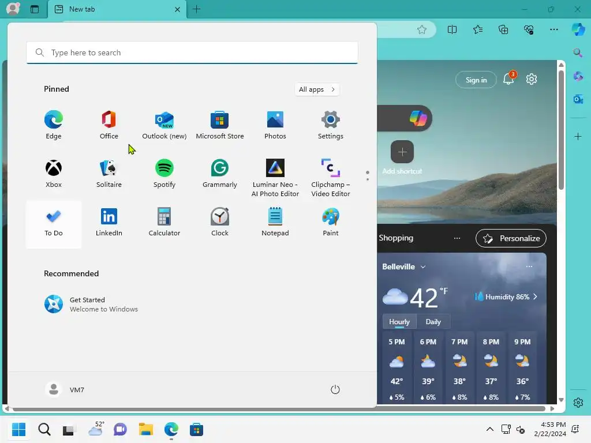Image resolution: width=591 pixels, height=443 pixels.
Task: Switch weather to Hourly tab
Action: pyautogui.click(x=399, y=322)
